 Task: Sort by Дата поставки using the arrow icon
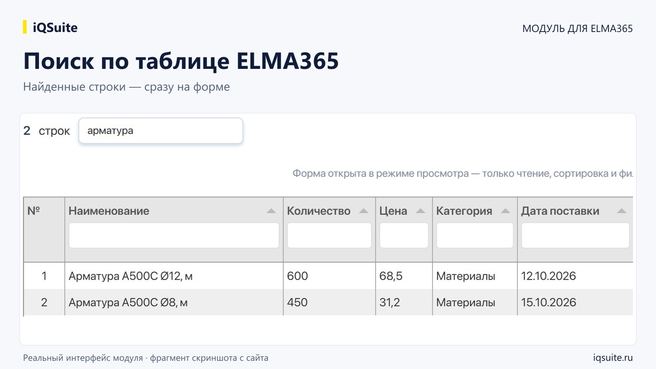622,211
